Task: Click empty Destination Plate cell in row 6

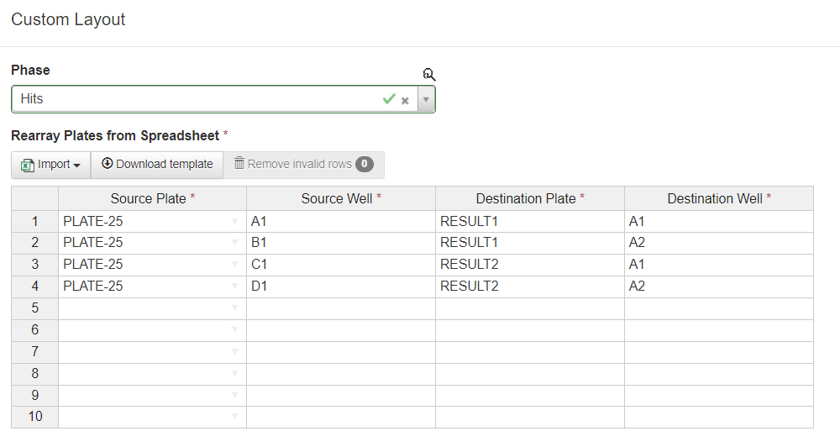Action: pos(529,330)
